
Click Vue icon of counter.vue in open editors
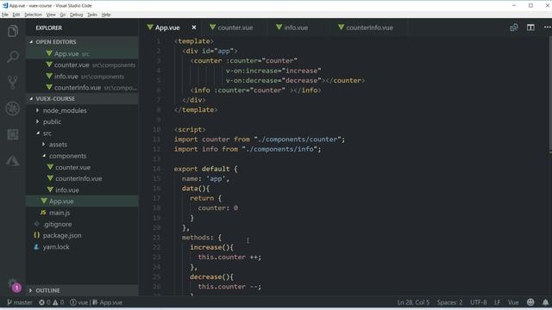[x=49, y=65]
